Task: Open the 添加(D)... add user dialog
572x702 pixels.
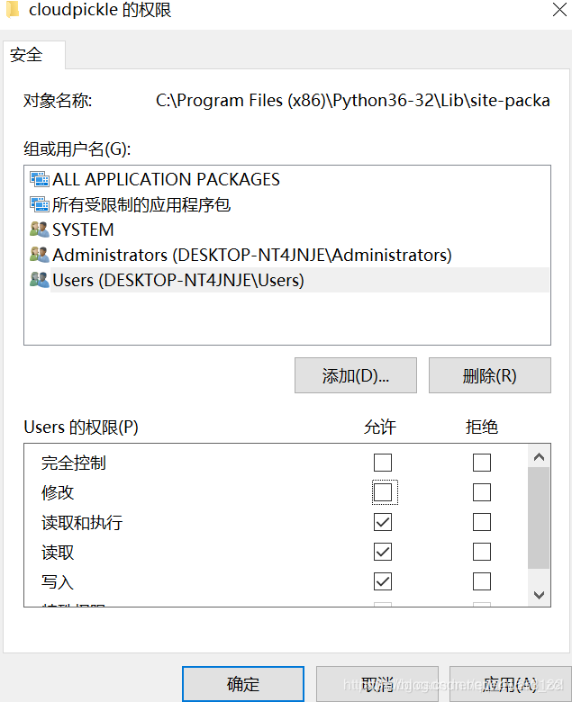Action: 356,375
